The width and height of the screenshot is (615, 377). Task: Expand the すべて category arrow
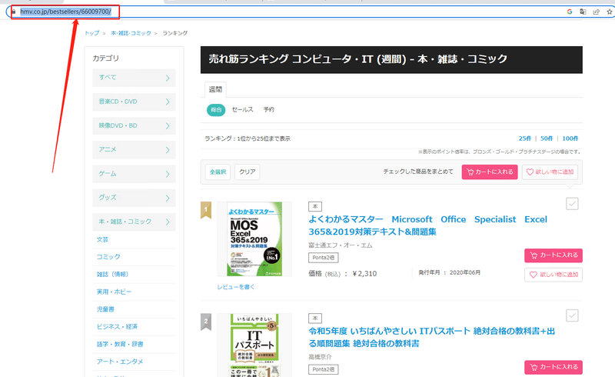point(168,78)
